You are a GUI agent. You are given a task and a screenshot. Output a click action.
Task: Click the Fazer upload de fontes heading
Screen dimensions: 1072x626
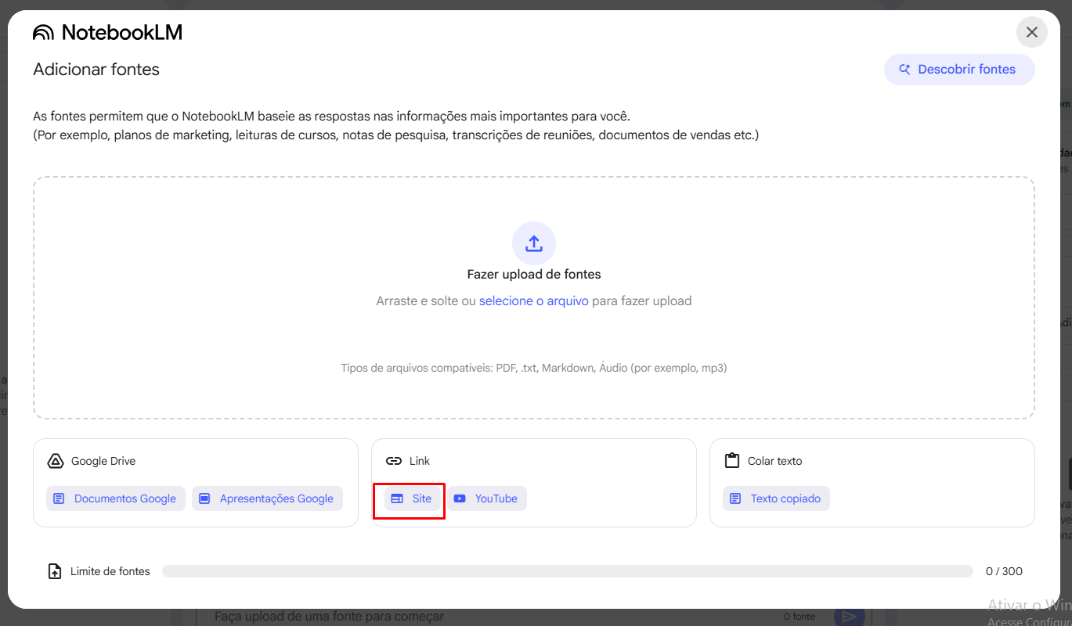tap(534, 275)
